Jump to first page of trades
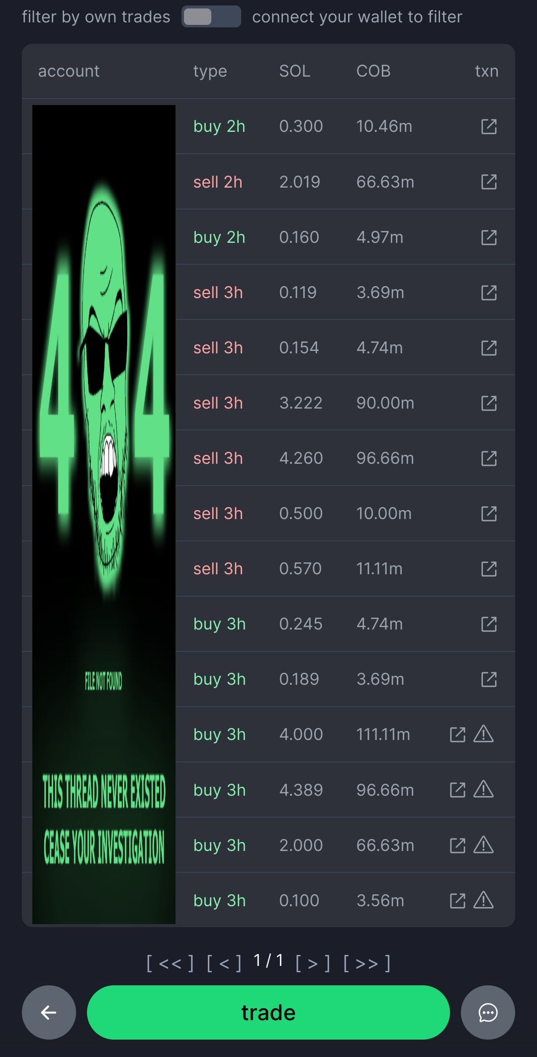 coord(170,963)
